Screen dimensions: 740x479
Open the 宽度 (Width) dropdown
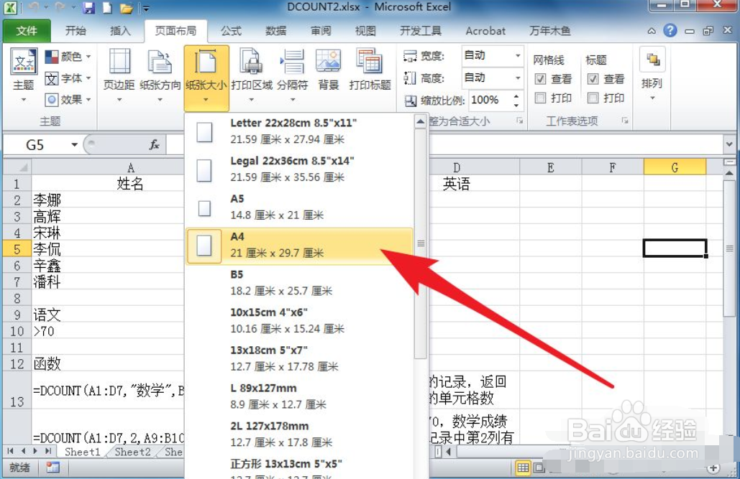coord(516,55)
